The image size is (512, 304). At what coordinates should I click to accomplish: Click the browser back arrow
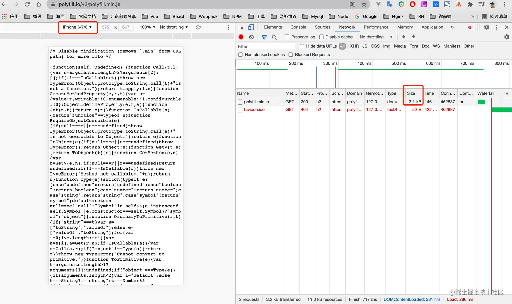[x=5, y=4]
